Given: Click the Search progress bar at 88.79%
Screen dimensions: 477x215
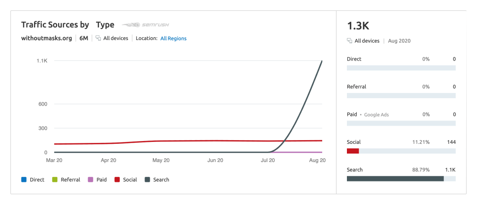Looking at the screenshot, I should (x=395, y=179).
